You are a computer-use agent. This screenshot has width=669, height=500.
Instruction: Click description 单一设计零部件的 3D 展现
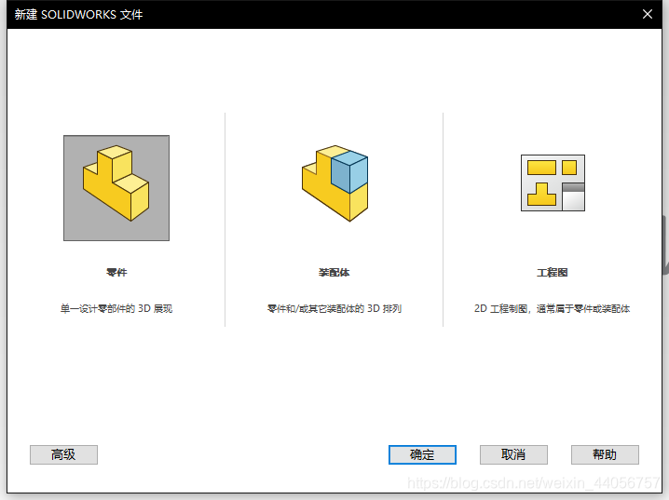(116, 308)
